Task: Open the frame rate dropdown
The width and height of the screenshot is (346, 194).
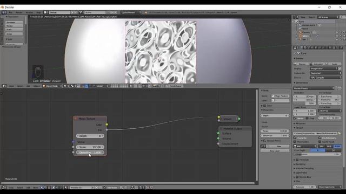Action: coord(329,110)
